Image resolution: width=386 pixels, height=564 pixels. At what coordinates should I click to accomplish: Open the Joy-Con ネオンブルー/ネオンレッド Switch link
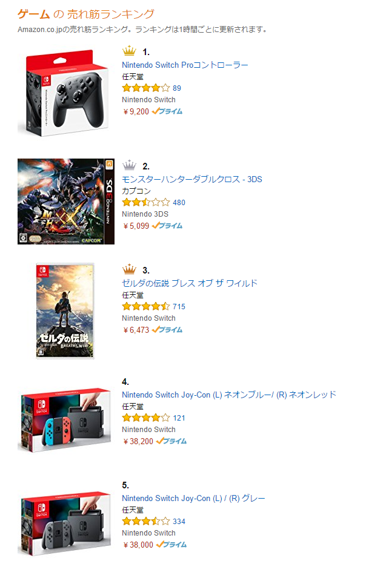coord(229,395)
